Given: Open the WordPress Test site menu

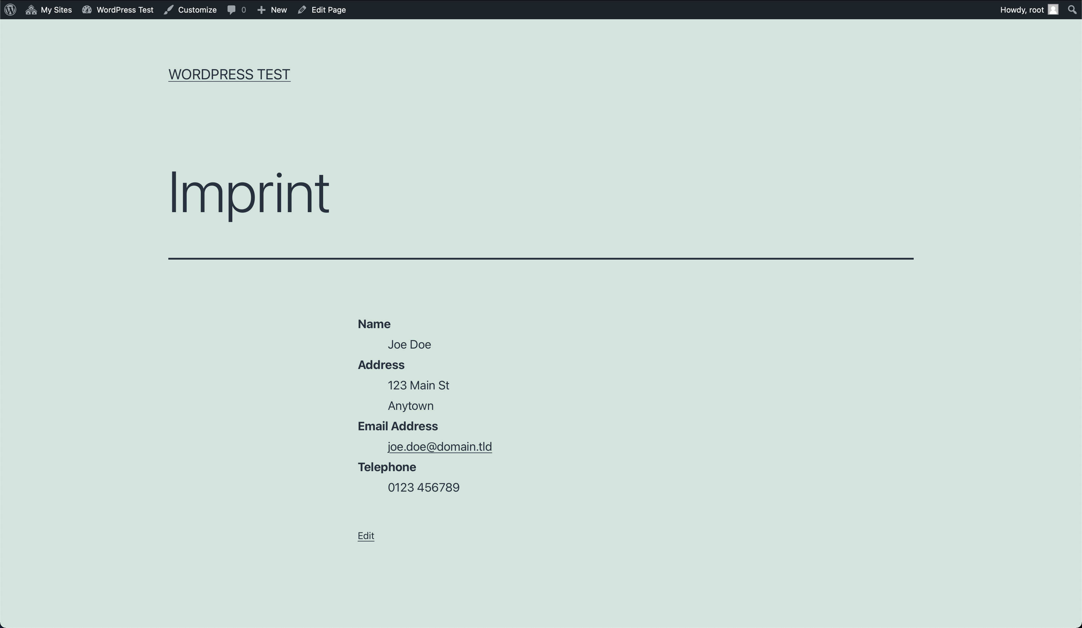Looking at the screenshot, I should (124, 10).
